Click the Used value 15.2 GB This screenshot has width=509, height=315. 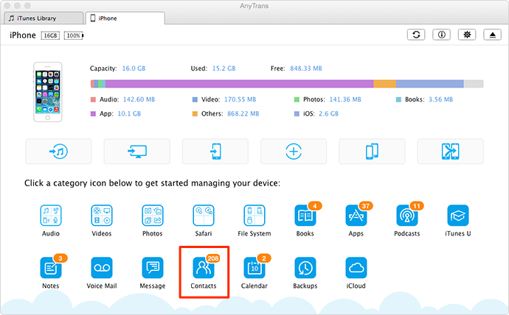(x=224, y=68)
